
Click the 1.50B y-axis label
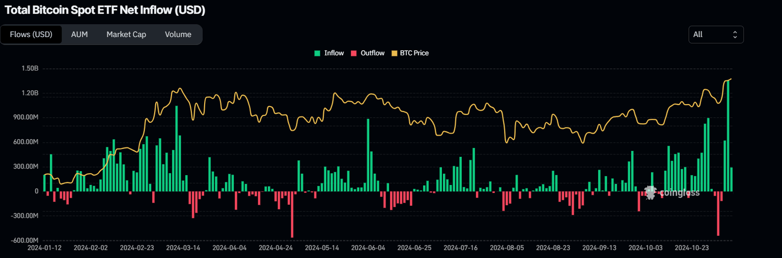[30, 69]
